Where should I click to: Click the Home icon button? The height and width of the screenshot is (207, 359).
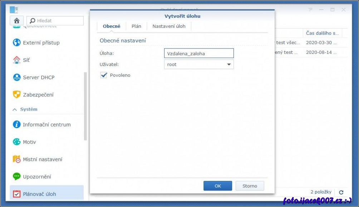[16, 21]
